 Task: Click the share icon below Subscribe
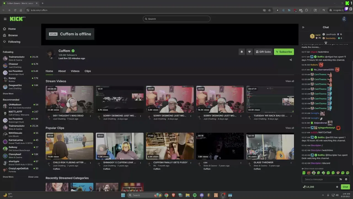coord(291,60)
